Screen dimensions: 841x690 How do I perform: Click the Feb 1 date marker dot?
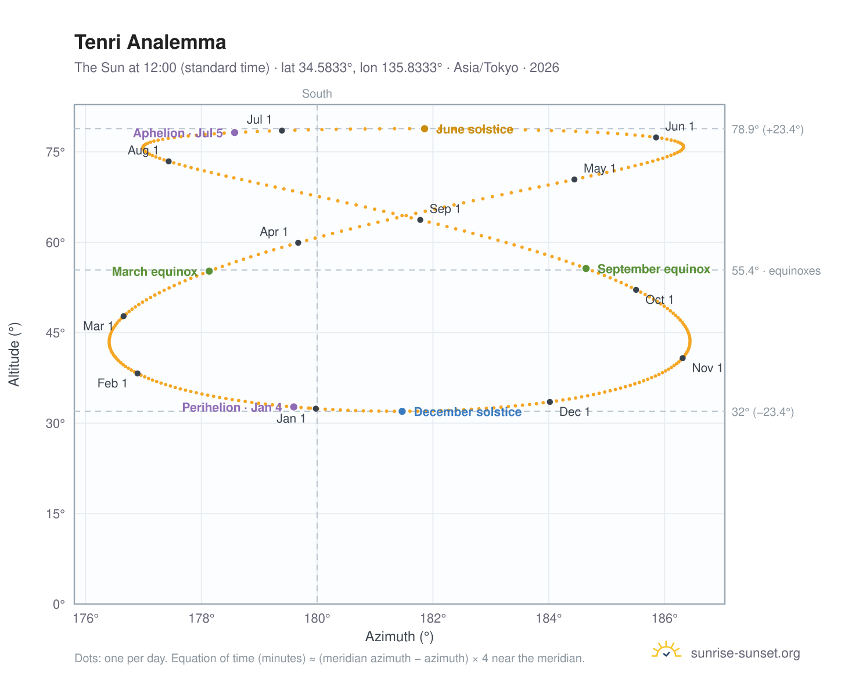(x=138, y=373)
